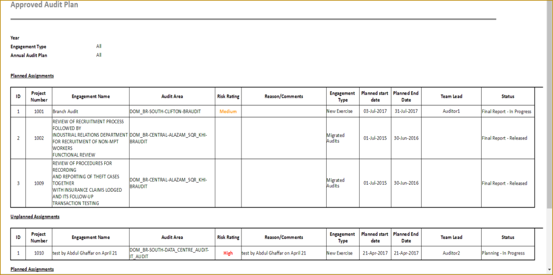Click the planned start date 03-Jul-2017
The height and width of the screenshot is (275, 553).
375,111
